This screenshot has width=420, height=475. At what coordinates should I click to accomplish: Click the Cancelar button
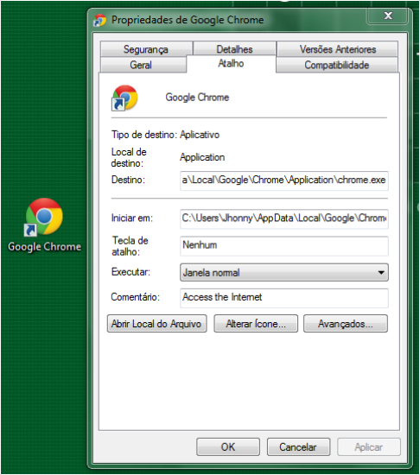tap(298, 446)
